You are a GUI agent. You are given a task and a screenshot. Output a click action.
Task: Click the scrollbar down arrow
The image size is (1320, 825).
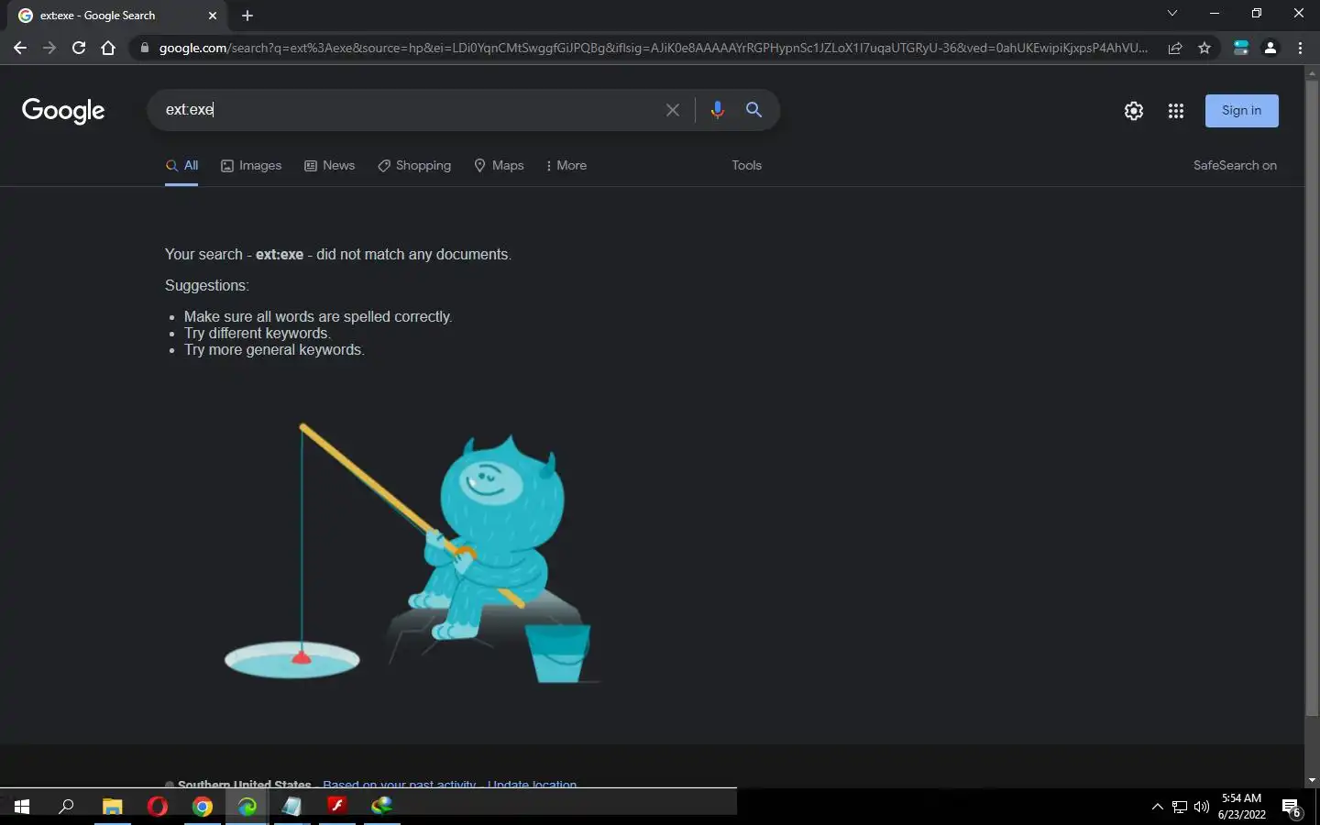click(x=1312, y=780)
